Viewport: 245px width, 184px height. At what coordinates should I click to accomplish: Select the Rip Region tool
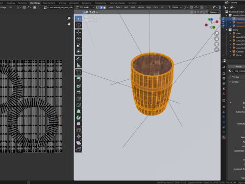click(x=79, y=149)
